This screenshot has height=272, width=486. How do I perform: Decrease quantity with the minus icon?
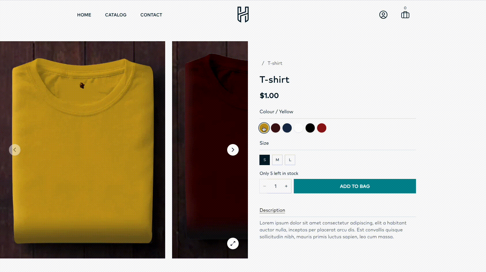(x=264, y=186)
